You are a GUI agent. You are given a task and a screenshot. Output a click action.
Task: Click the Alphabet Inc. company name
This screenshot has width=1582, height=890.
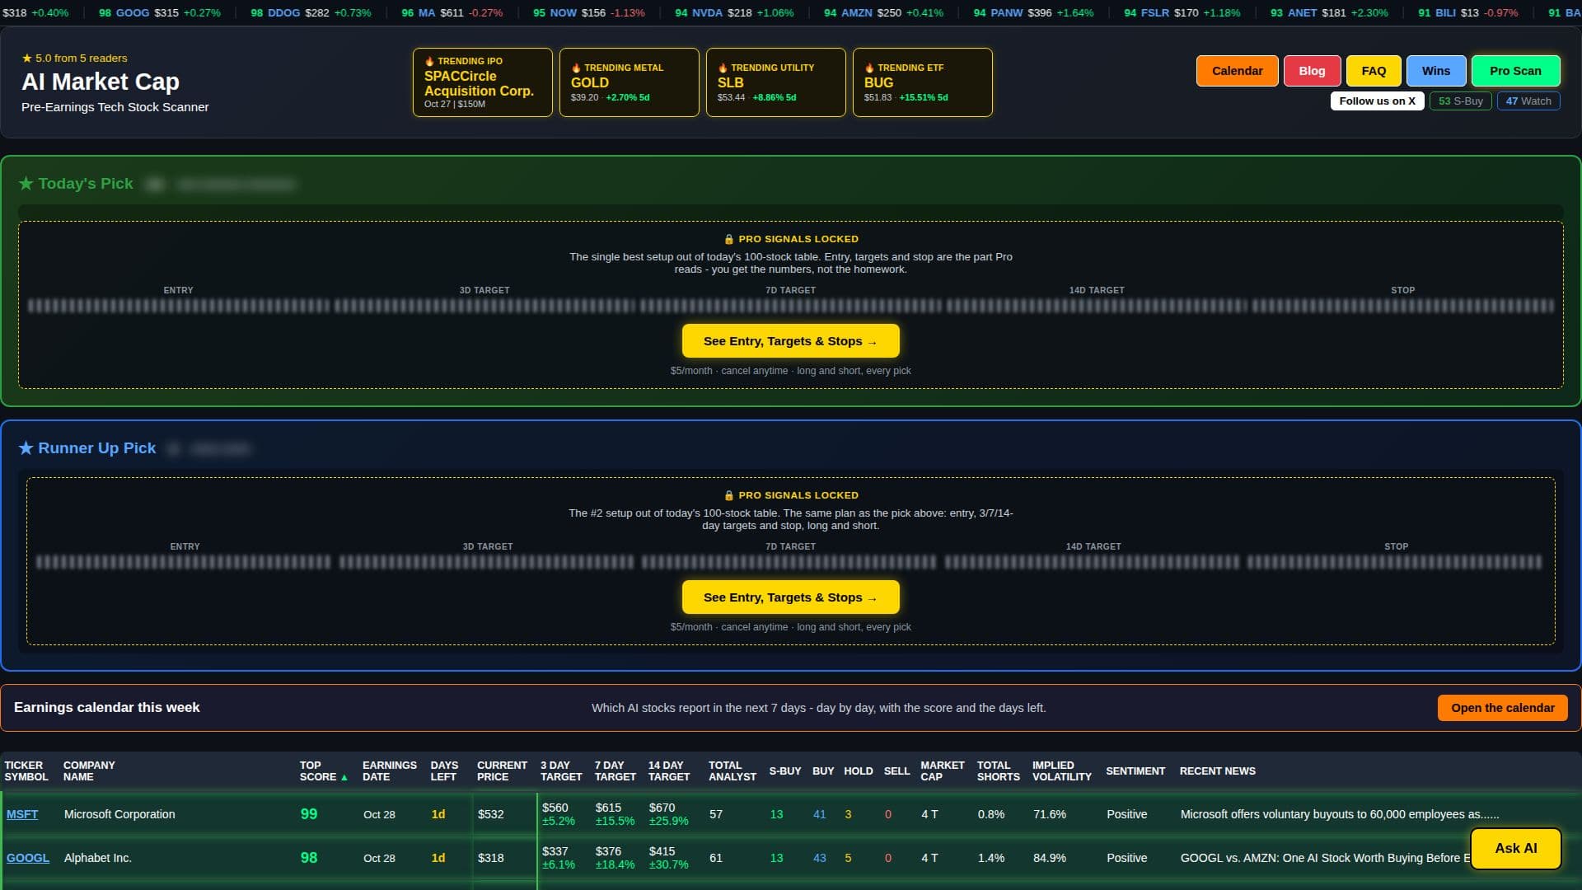point(97,858)
